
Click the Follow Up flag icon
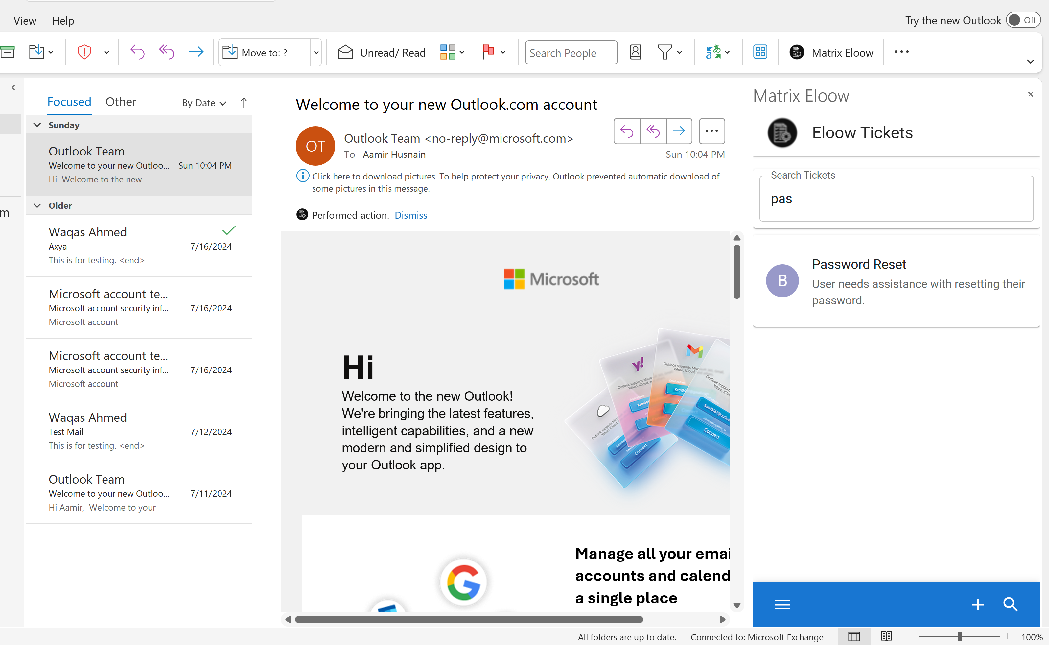point(488,52)
